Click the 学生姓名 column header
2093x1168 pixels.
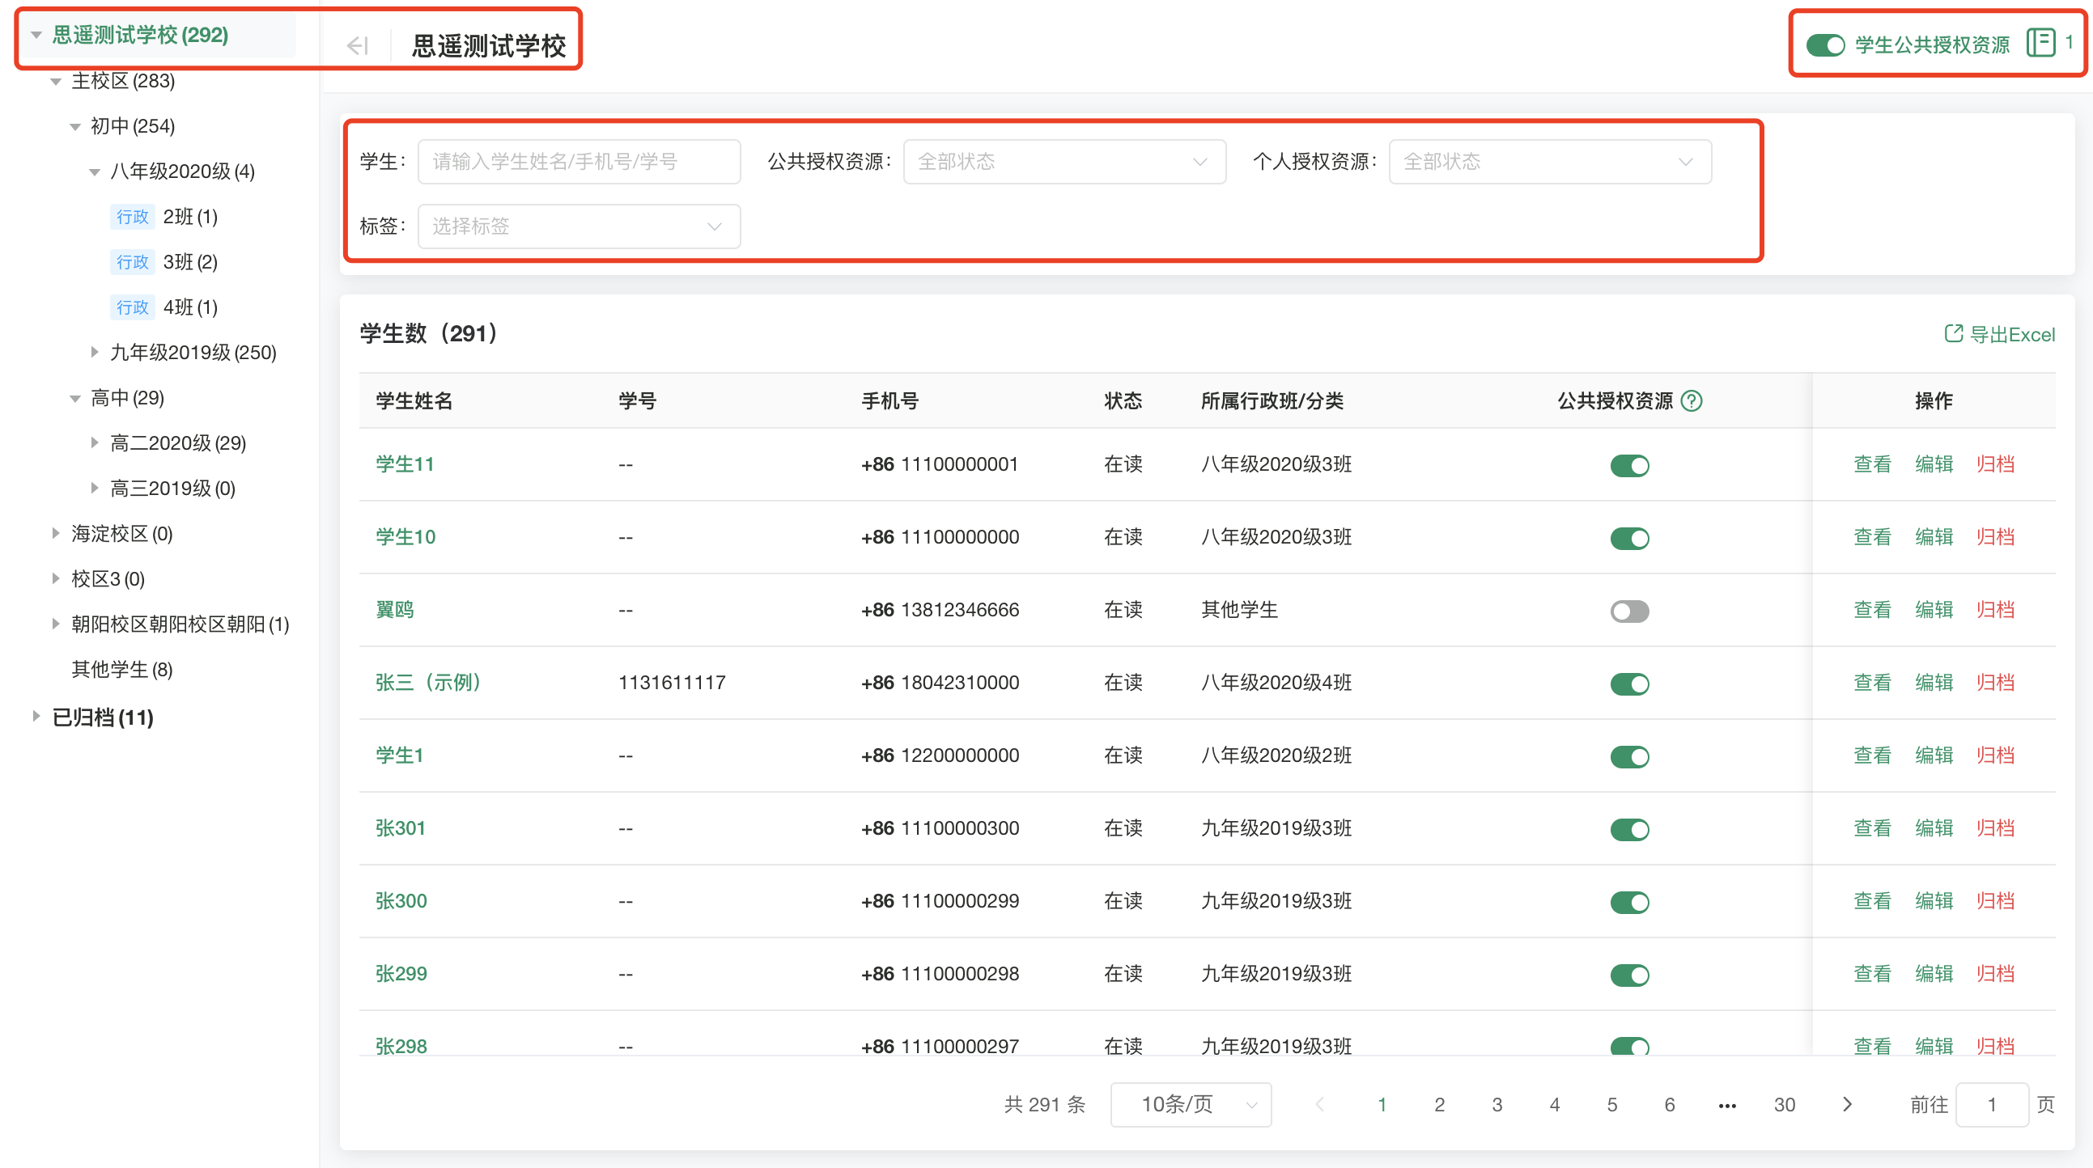pos(414,400)
